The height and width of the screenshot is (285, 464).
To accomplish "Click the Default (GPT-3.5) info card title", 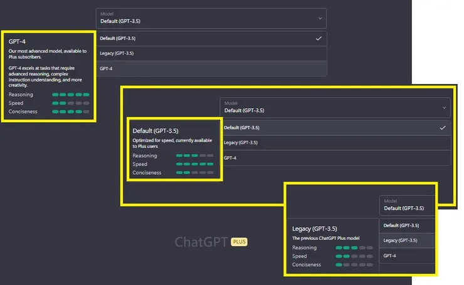I will (156, 131).
